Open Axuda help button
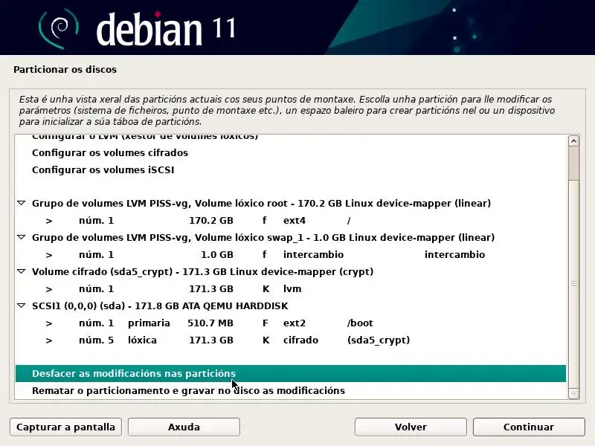595x446 pixels. click(x=184, y=427)
